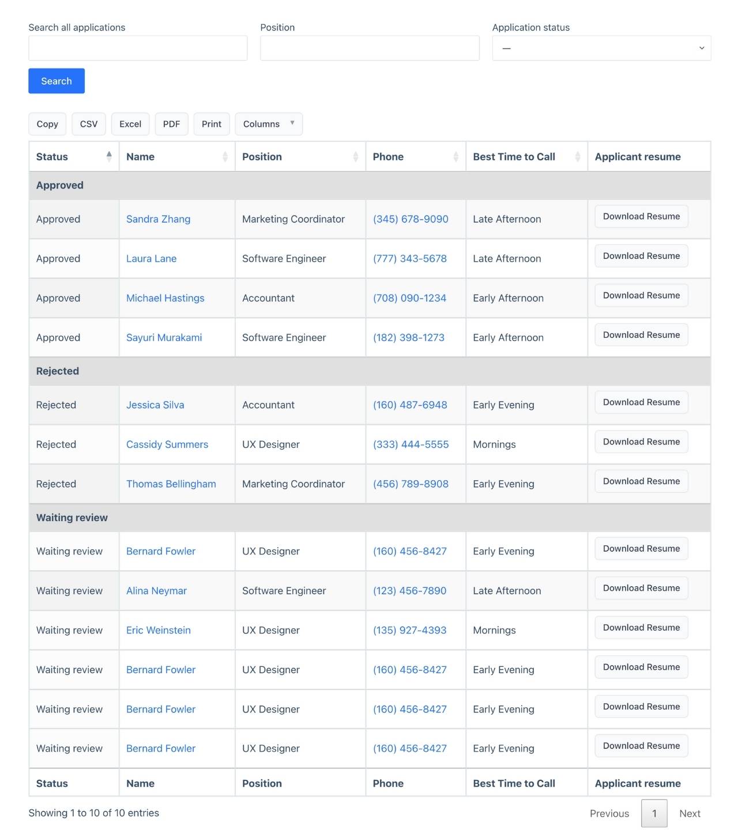This screenshot has height=830, width=738.
Task: Open the Columns visibility dropdown
Action: pos(269,124)
